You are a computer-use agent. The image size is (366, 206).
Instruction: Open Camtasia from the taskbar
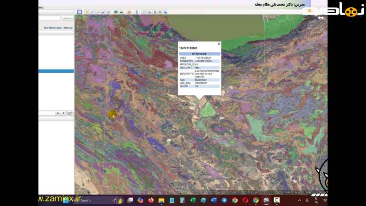pyautogui.click(x=277, y=201)
